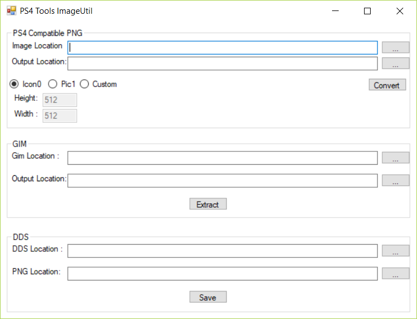This screenshot has width=417, height=319.
Task: Click the Save button in DDS section
Action: pyautogui.click(x=208, y=297)
